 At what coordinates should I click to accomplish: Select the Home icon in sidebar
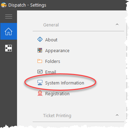click(9, 31)
